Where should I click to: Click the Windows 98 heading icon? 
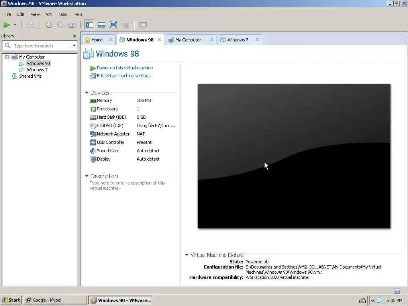click(x=88, y=53)
